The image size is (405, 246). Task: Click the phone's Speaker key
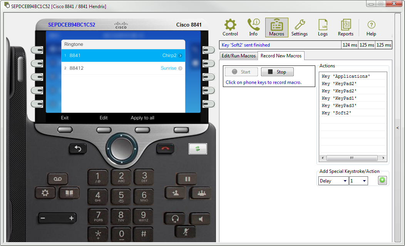pos(200,219)
